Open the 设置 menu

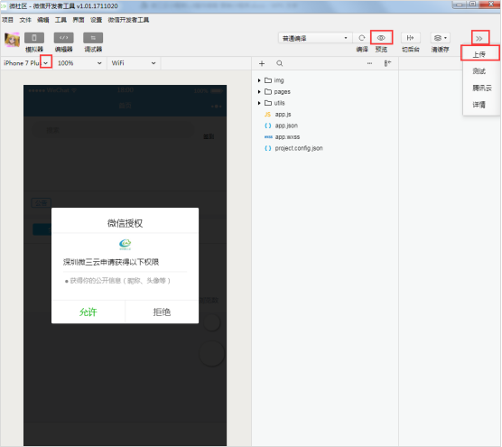[96, 20]
